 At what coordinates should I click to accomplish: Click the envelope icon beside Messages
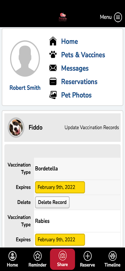(53, 68)
